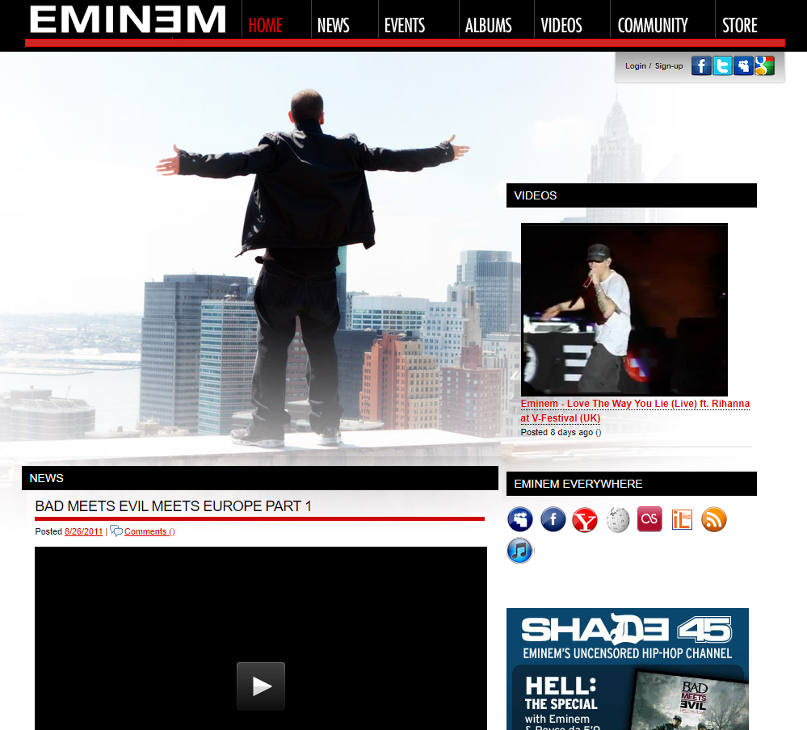Click the 8/26/2011 post date link

(83, 531)
